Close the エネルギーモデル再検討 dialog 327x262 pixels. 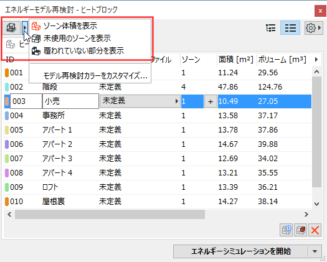pyautogui.click(x=320, y=11)
